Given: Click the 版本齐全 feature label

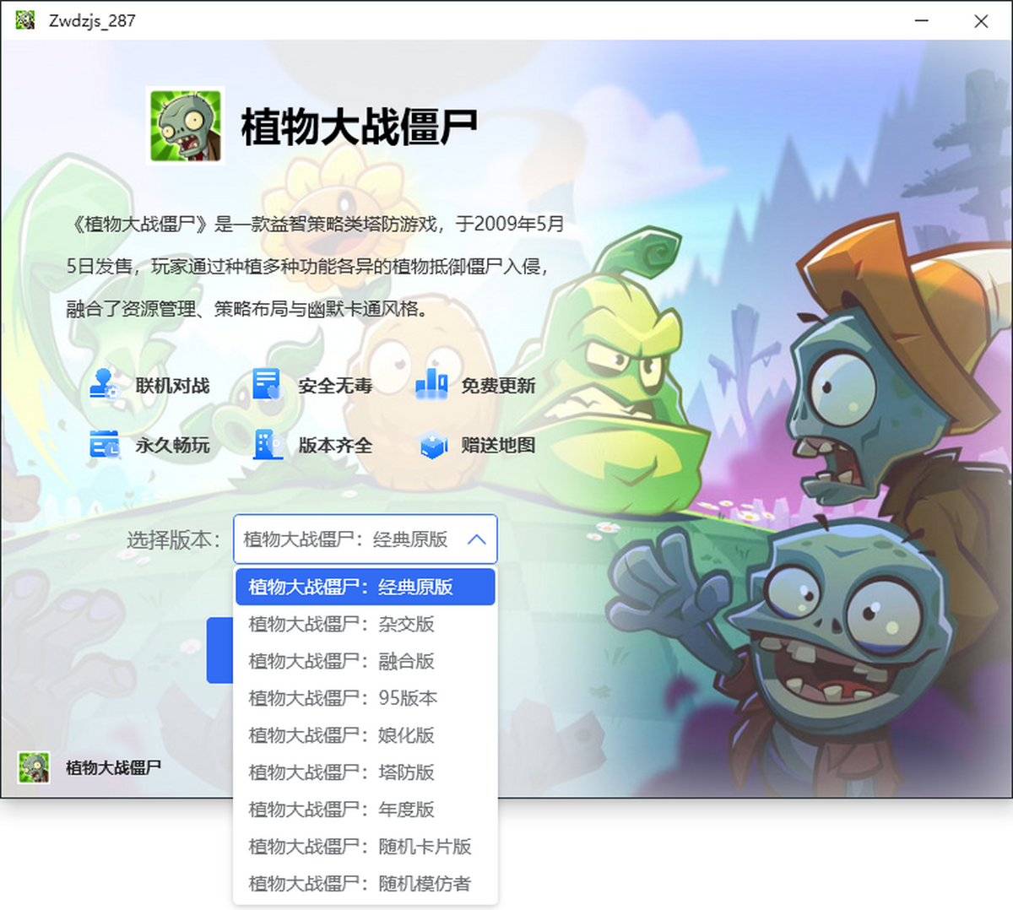Looking at the screenshot, I should point(335,445).
